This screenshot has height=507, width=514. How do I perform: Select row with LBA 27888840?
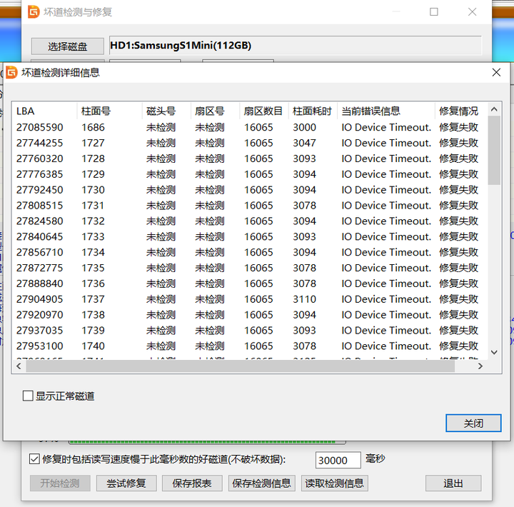coord(250,283)
